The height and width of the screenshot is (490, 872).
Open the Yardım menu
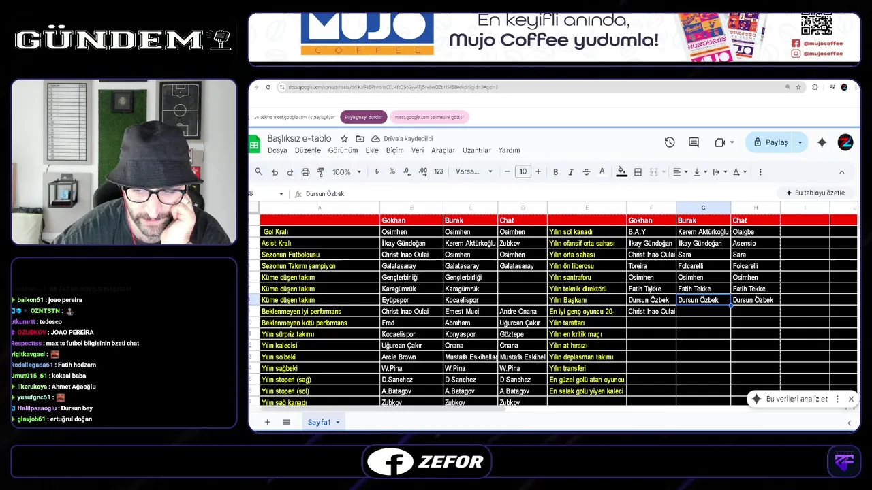click(x=510, y=150)
